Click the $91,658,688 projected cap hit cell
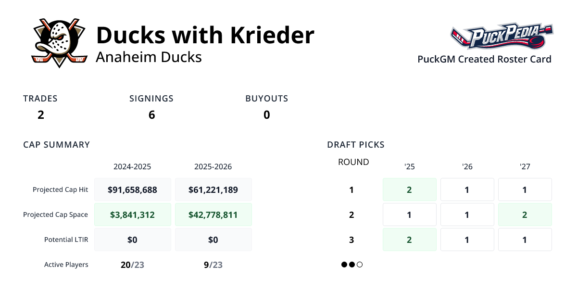The image size is (577, 303). coord(133,189)
